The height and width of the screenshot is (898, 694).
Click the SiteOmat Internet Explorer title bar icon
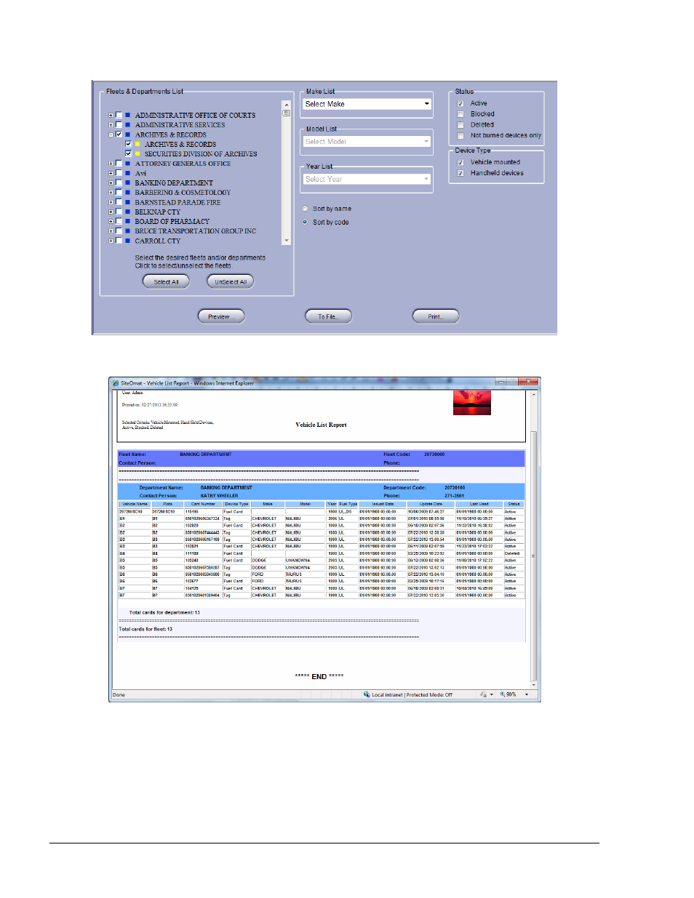click(115, 382)
